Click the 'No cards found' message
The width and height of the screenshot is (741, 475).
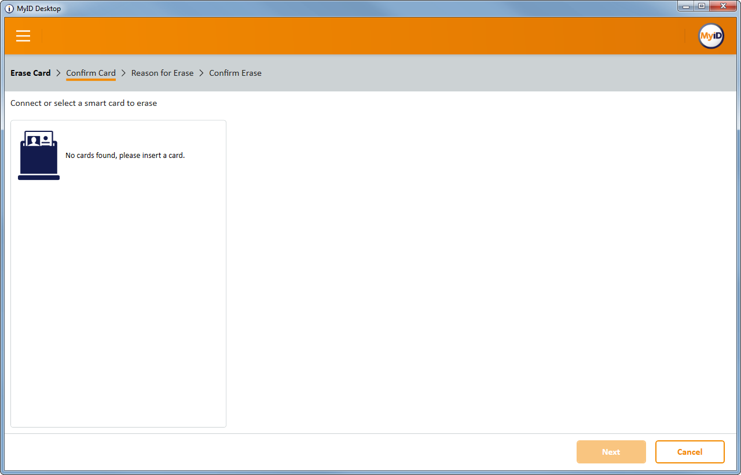125,156
